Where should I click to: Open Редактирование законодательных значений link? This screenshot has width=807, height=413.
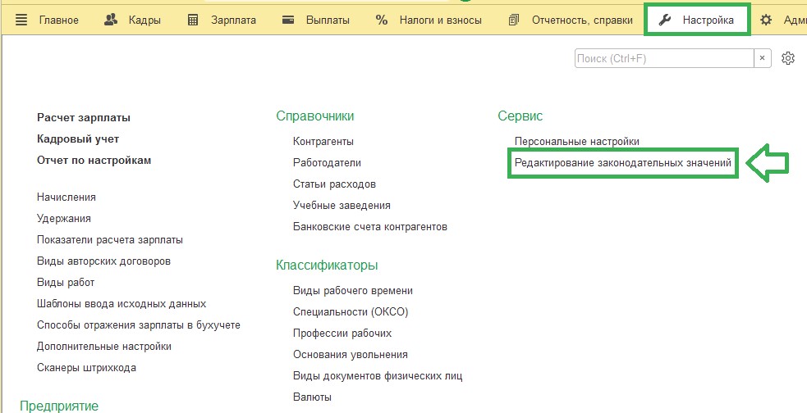pyautogui.click(x=622, y=163)
